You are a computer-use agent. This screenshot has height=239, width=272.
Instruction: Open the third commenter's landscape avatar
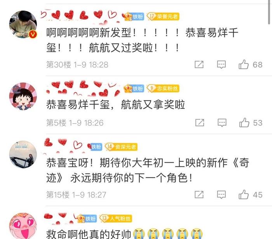(x=23, y=154)
